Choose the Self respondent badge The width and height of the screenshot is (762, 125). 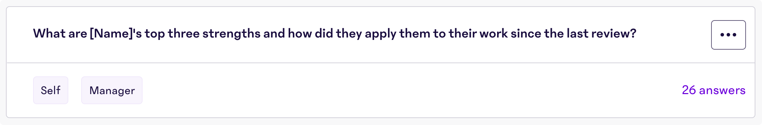tap(51, 90)
